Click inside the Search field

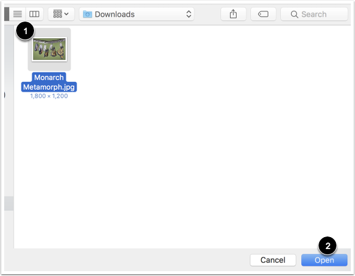(x=314, y=14)
